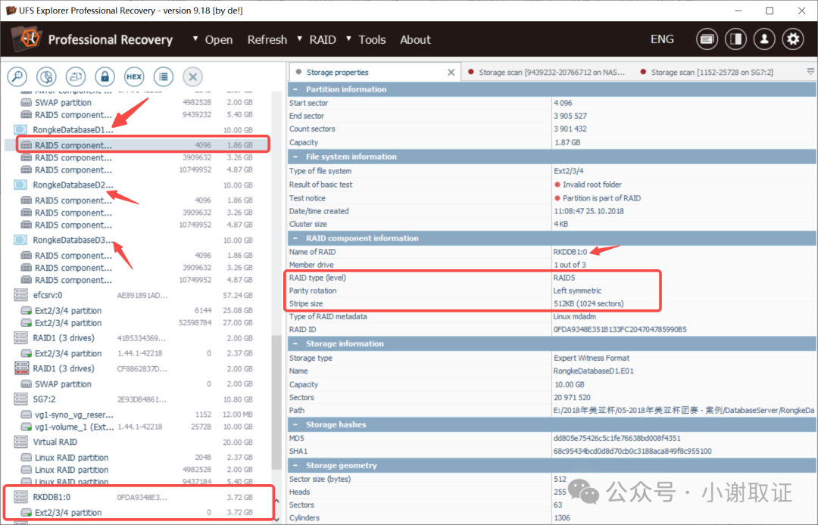
Task: Toggle the panel layout icon in the header
Action: pyautogui.click(x=735, y=39)
